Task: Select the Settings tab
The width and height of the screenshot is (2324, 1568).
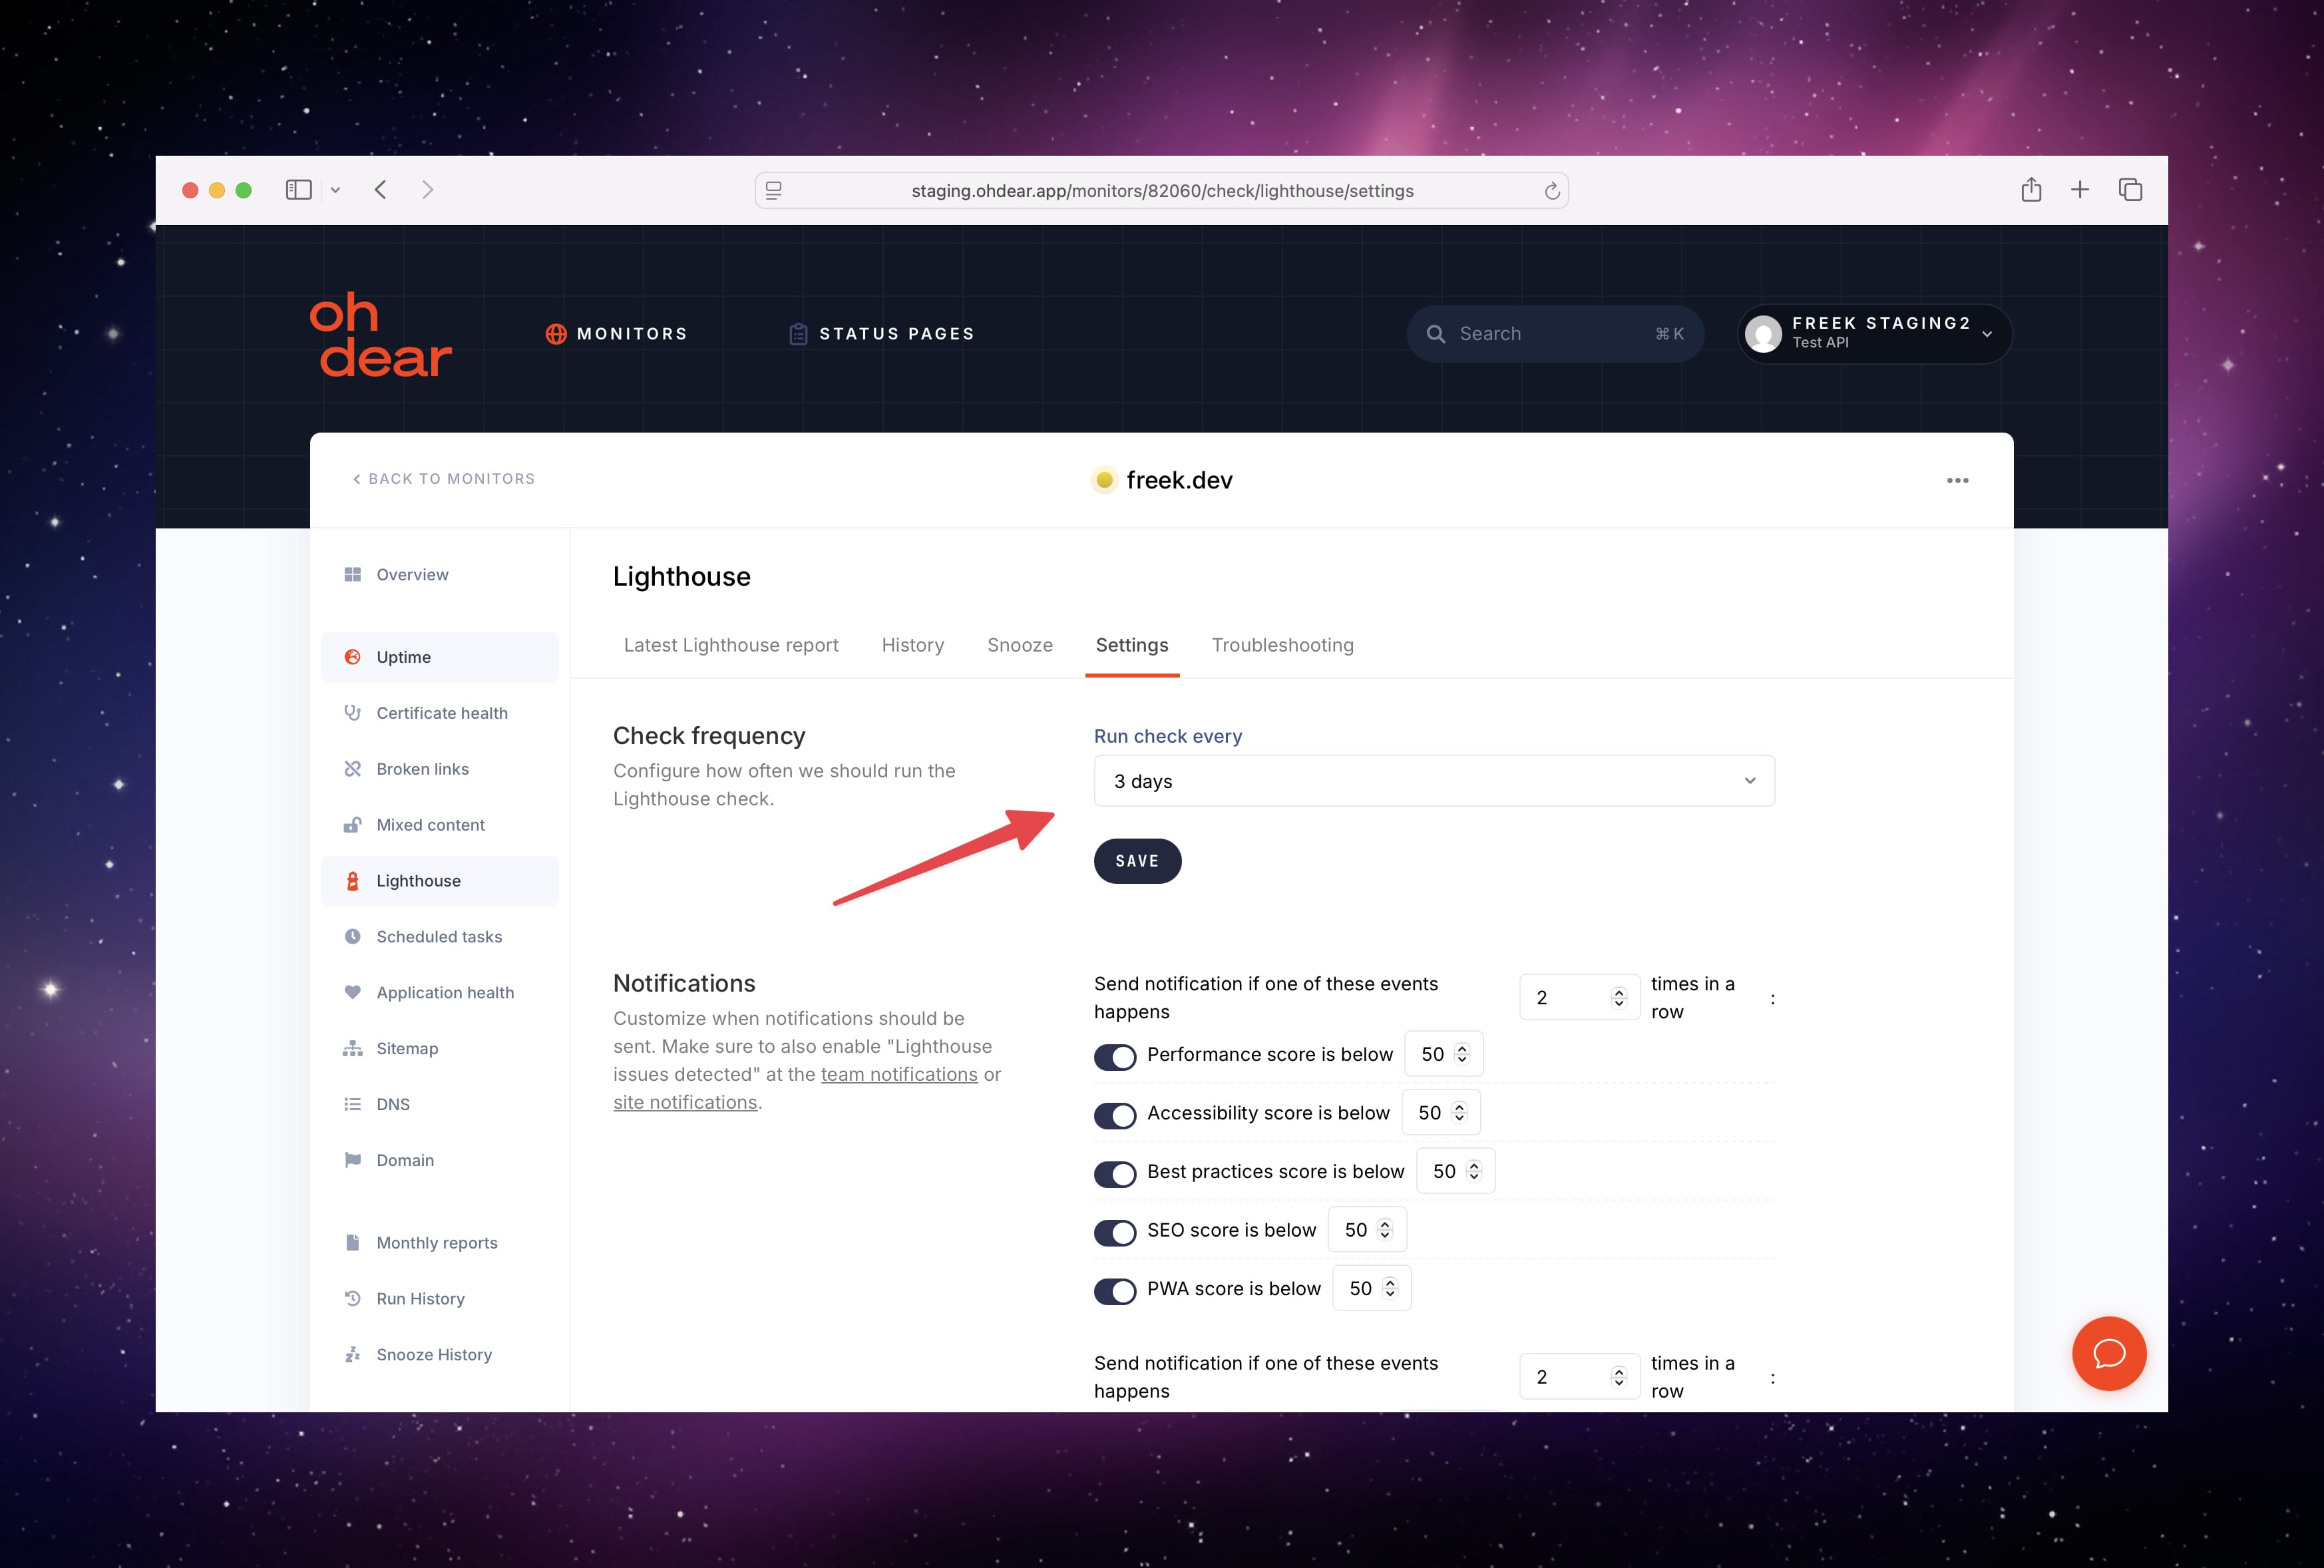Action: tap(1132, 645)
